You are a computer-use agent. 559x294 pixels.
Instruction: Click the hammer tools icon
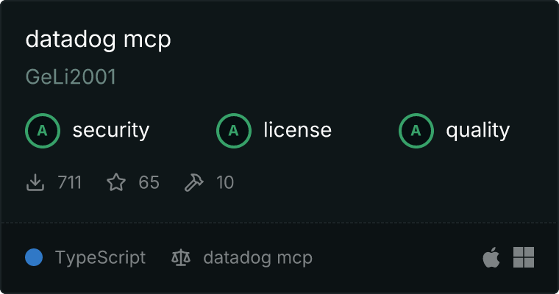coord(194,182)
